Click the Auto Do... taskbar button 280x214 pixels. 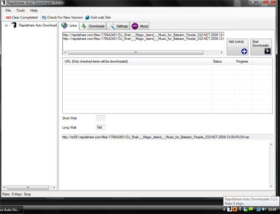coord(11,210)
